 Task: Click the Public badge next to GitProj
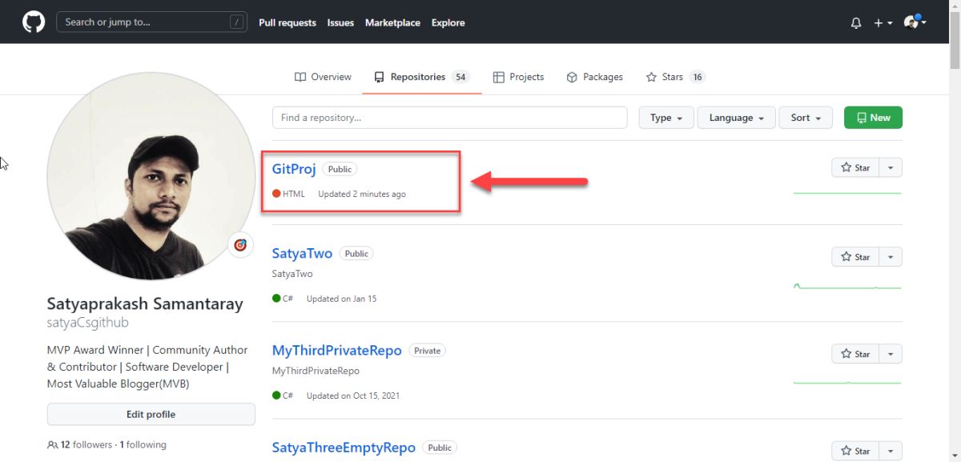point(340,169)
